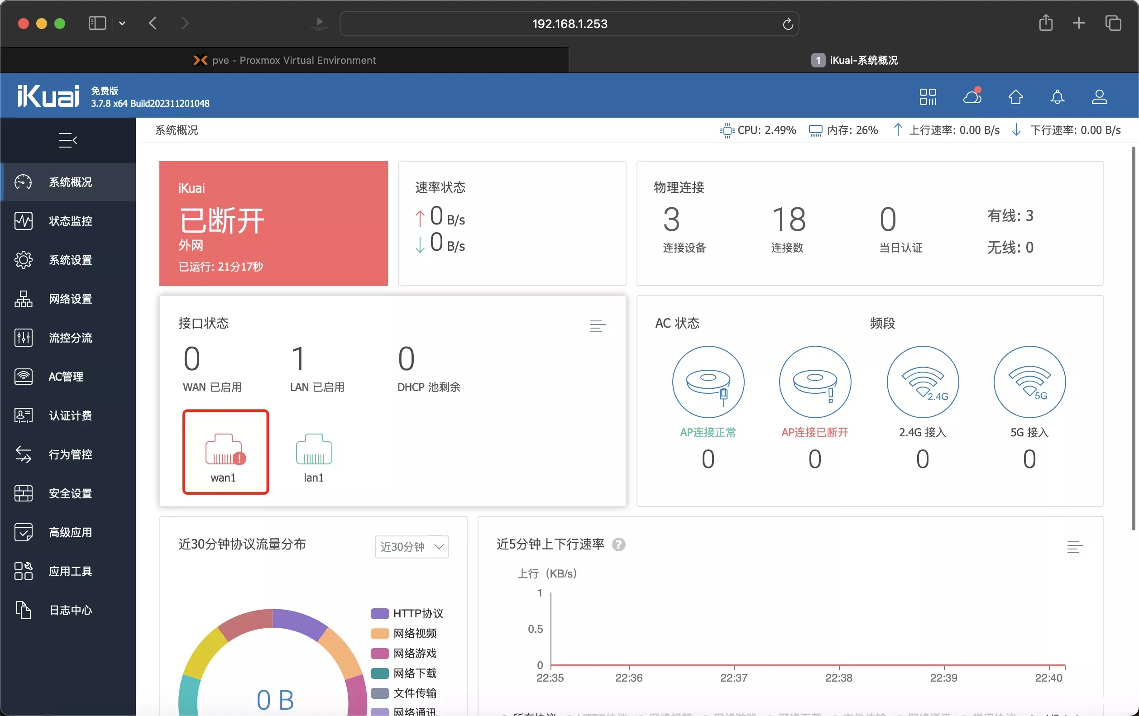The width and height of the screenshot is (1139, 716).
Task: Open AC管理 in the sidebar
Action: click(67, 377)
